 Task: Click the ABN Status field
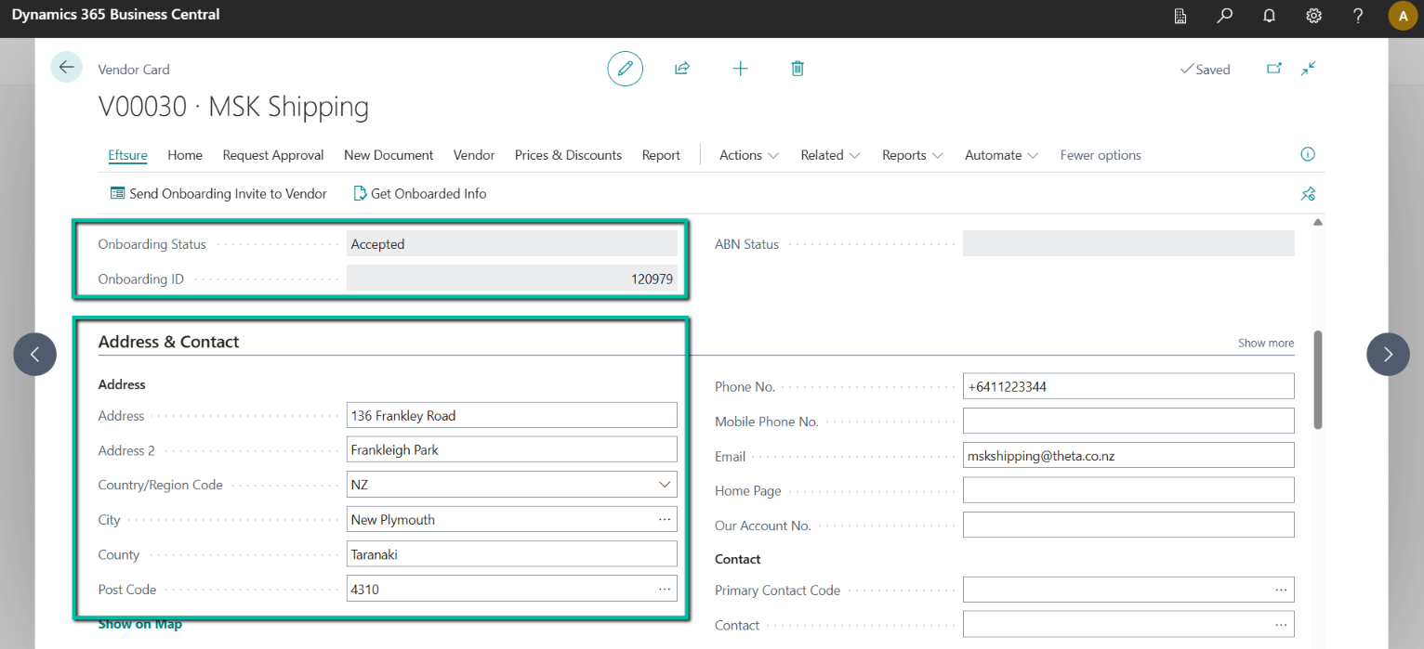pyautogui.click(x=1128, y=244)
